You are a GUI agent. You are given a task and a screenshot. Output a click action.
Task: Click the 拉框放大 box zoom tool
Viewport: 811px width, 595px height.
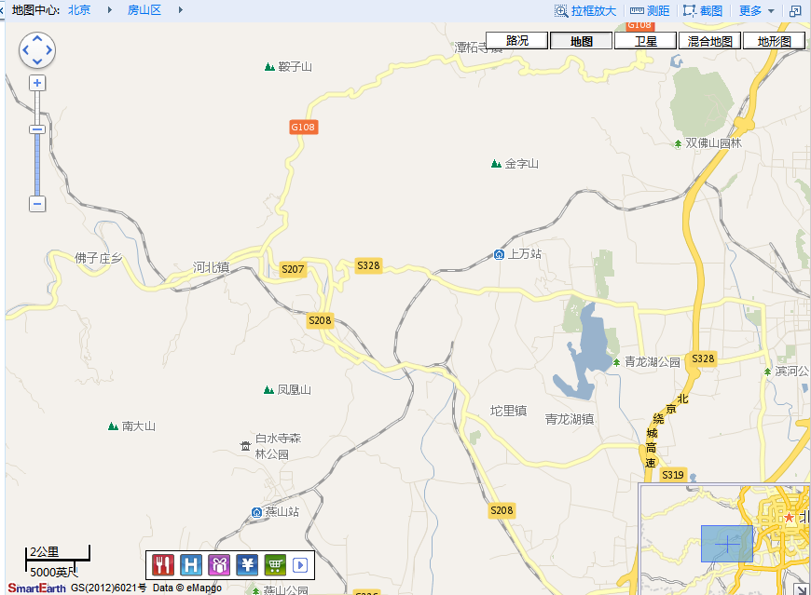click(585, 11)
